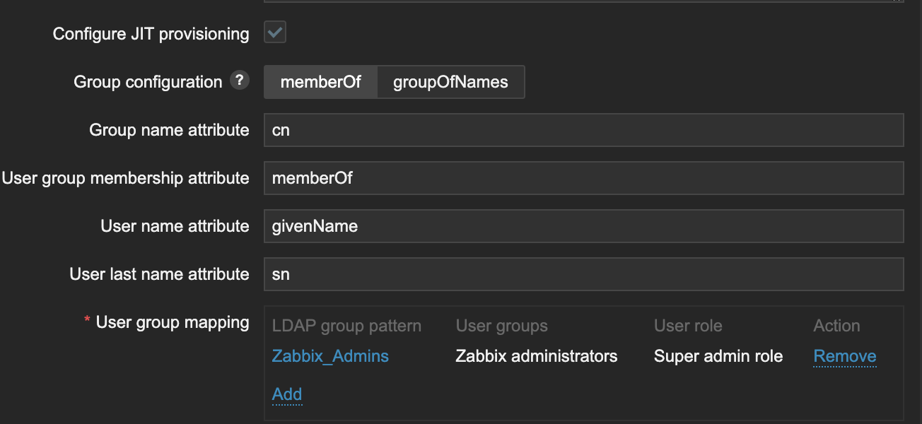Click the Action column header
This screenshot has height=424, width=922.
(836, 326)
